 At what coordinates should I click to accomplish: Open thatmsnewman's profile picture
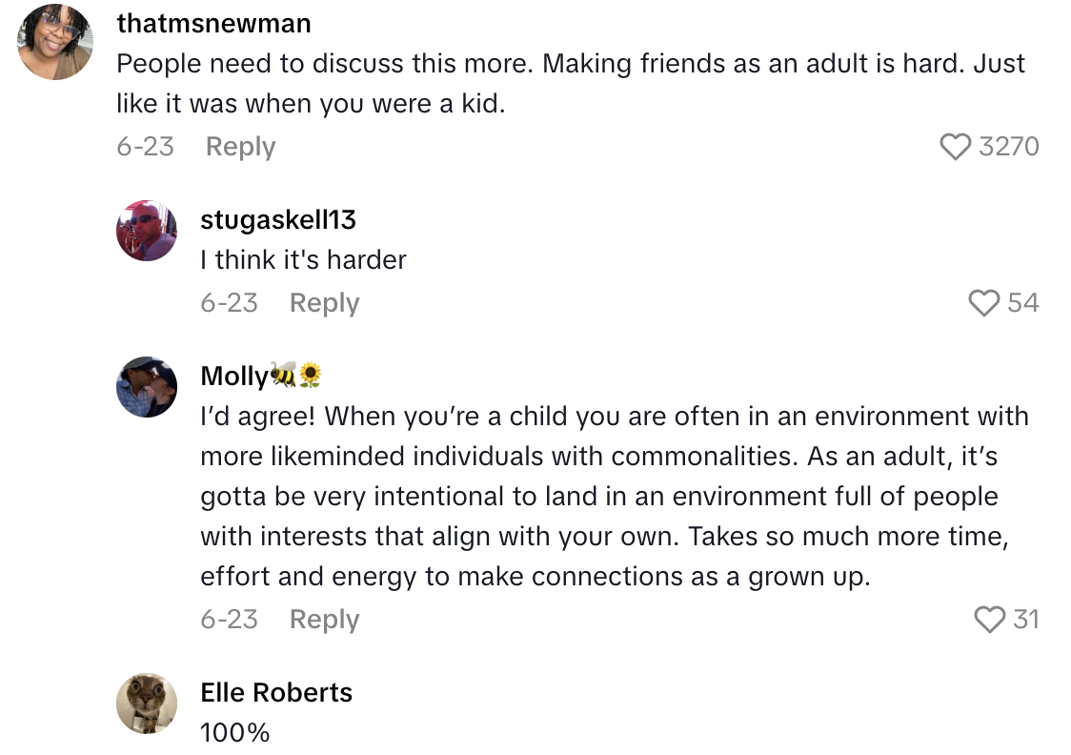[55, 42]
